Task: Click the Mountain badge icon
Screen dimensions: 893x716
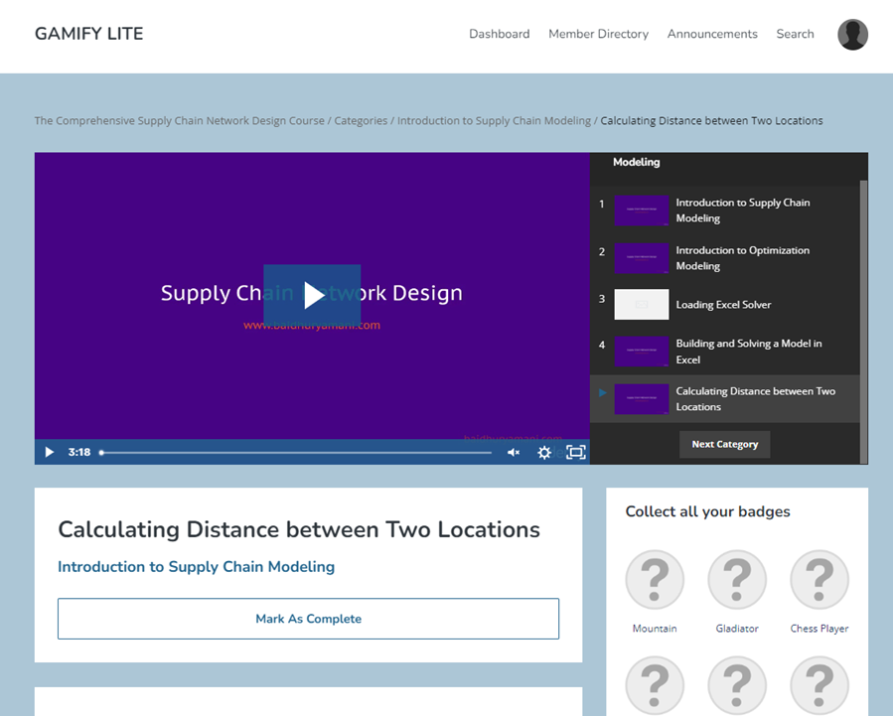Action: 655,580
